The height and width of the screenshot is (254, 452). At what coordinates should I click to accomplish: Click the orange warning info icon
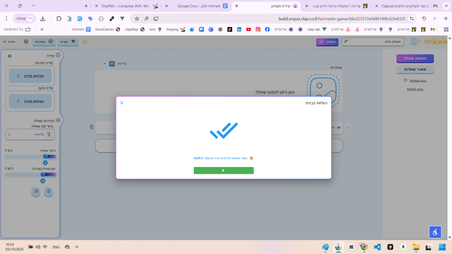tap(85, 41)
